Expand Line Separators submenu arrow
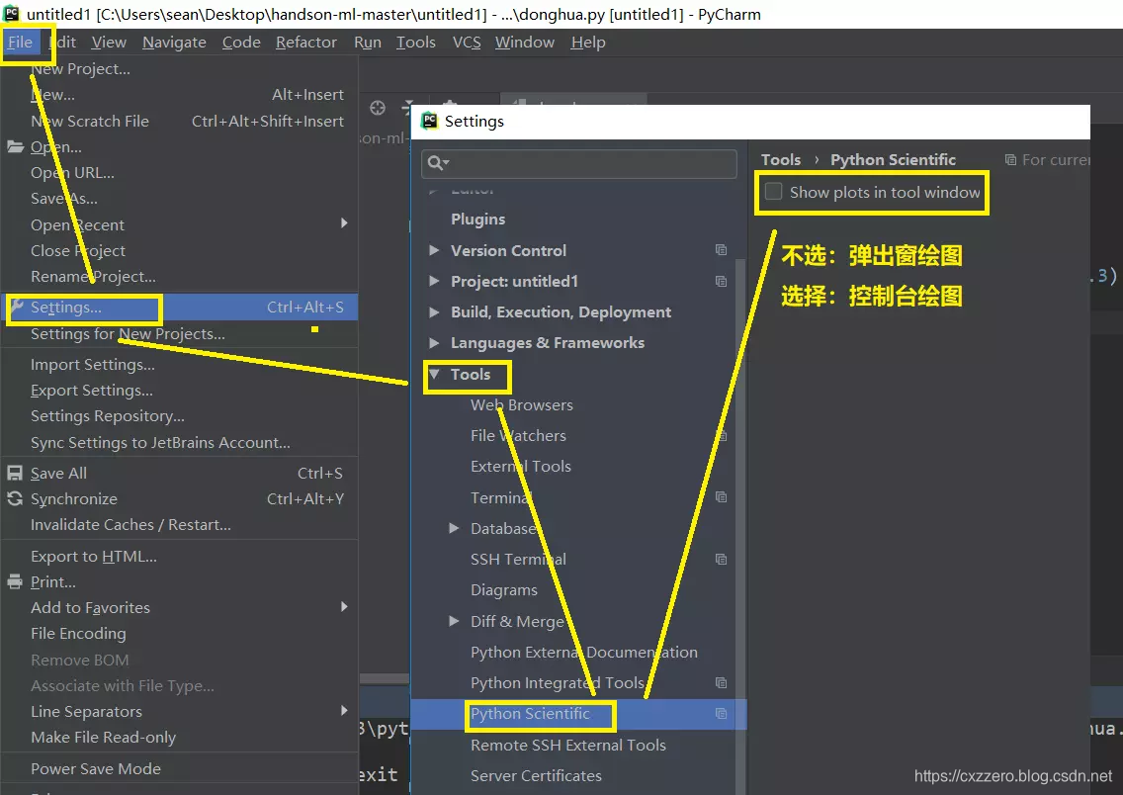Screen dimensions: 1123x795 tap(344, 711)
